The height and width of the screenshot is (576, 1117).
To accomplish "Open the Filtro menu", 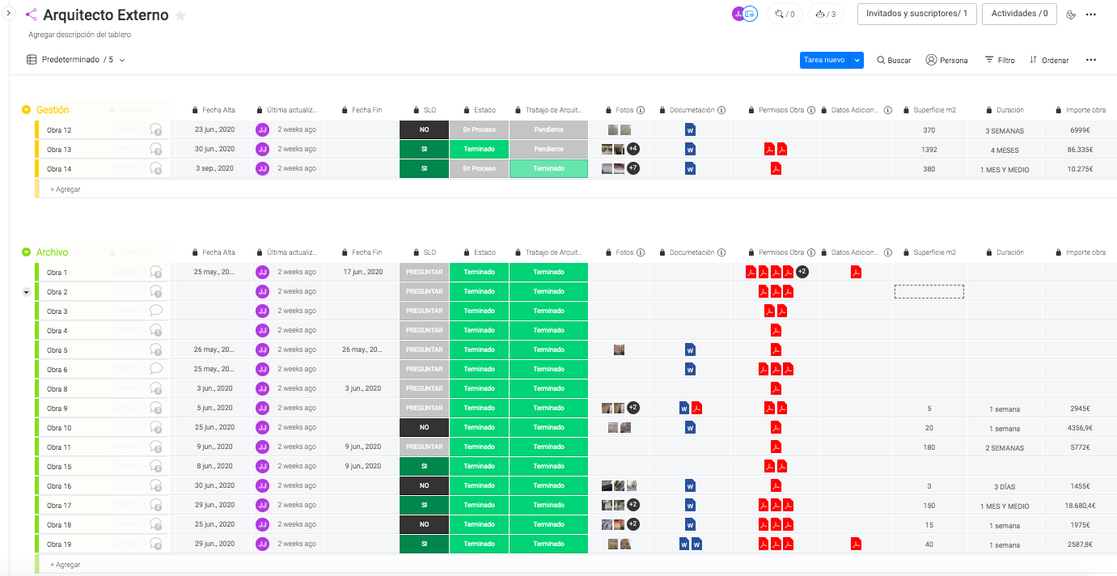I will pyautogui.click(x=1000, y=60).
